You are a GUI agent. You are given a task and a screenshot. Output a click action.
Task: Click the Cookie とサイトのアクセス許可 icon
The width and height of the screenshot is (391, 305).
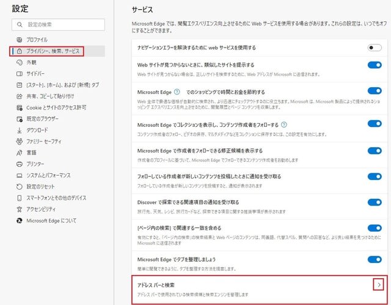click(19, 107)
